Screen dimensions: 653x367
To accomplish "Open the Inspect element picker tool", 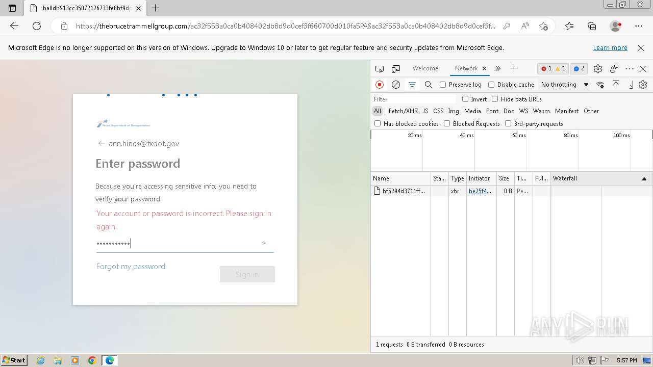I will pos(379,69).
